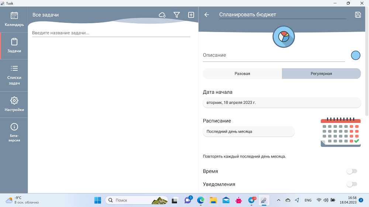Open the Календарь section in sidebar

tap(14, 19)
